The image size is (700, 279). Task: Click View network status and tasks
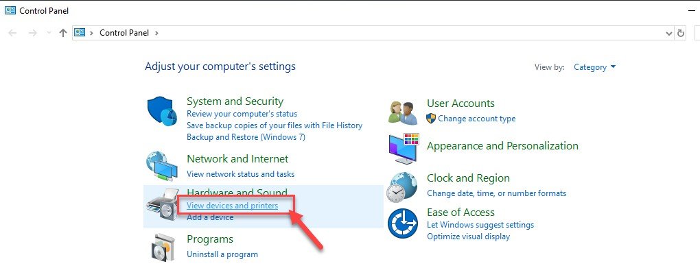[241, 174]
